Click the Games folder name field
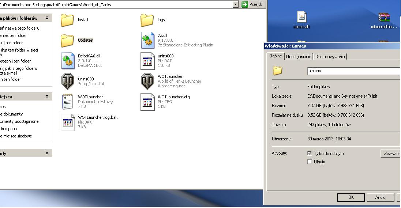401x208 pixels. (354, 71)
